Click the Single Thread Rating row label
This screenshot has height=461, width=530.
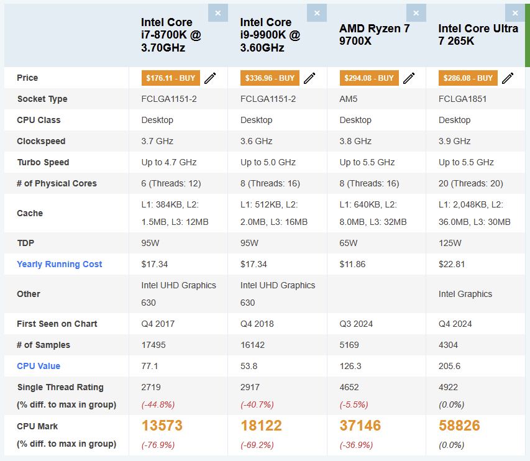pyautogui.click(x=60, y=387)
